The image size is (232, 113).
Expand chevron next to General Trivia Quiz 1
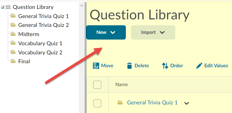click(x=187, y=103)
